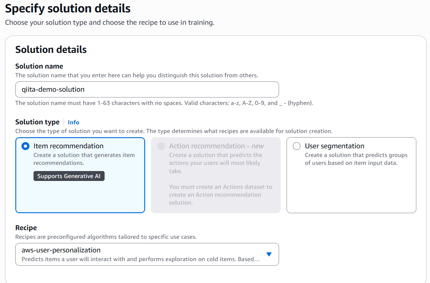The width and height of the screenshot is (430, 283).
Task: Click the valid characters hint under name field
Action: 164,103
